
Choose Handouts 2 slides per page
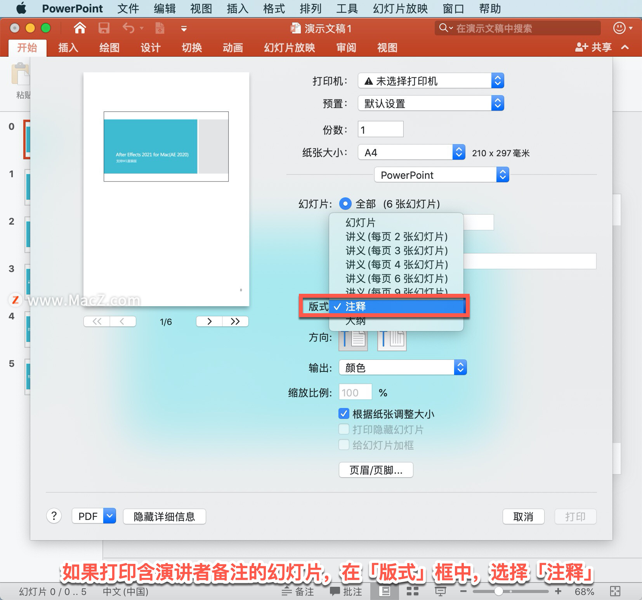(x=396, y=237)
